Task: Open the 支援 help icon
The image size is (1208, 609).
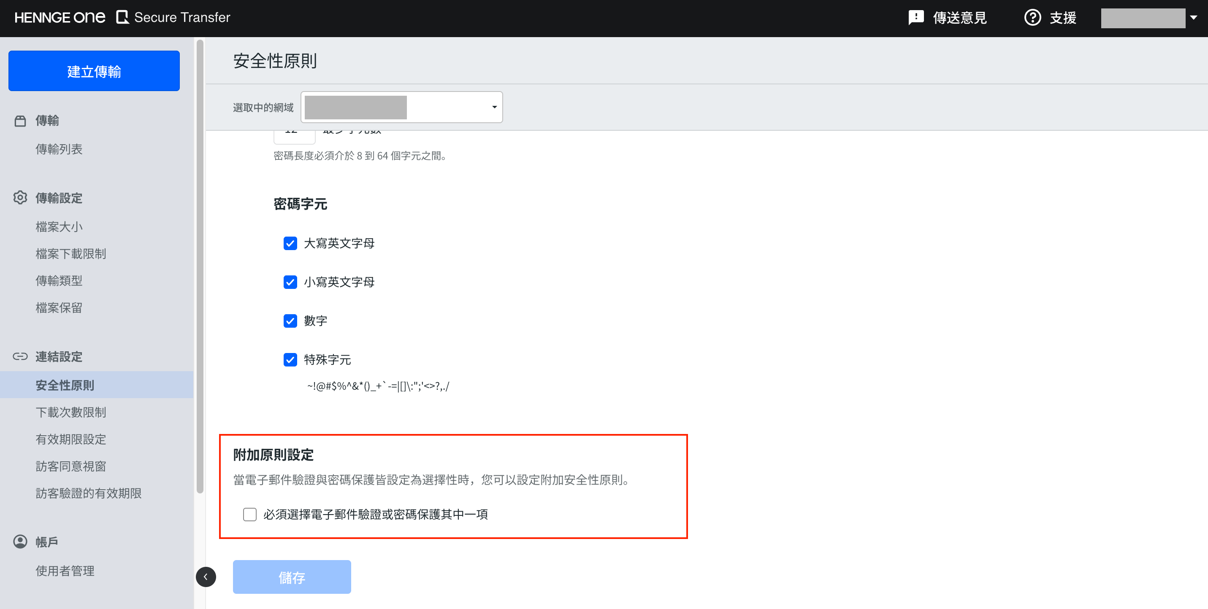Action: tap(1032, 18)
